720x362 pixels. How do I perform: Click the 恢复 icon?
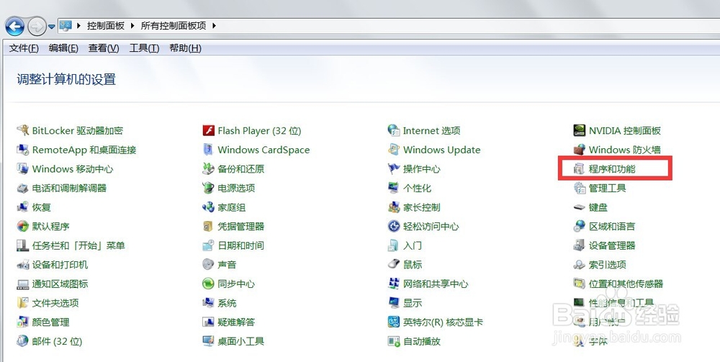(x=22, y=207)
